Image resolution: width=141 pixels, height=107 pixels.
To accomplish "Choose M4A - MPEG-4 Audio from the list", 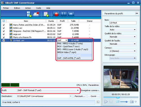I will (74, 43).
